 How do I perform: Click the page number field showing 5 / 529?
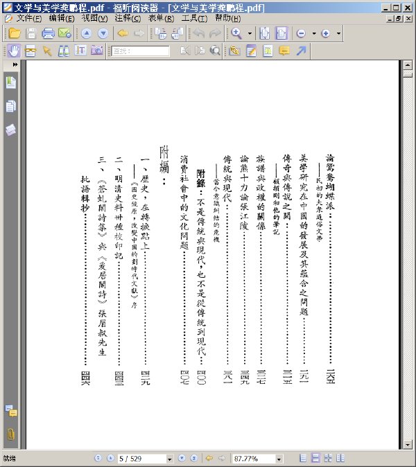(142, 459)
